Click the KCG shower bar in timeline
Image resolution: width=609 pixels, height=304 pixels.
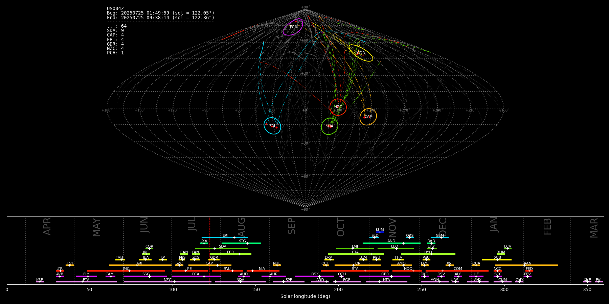click(x=241, y=243)
